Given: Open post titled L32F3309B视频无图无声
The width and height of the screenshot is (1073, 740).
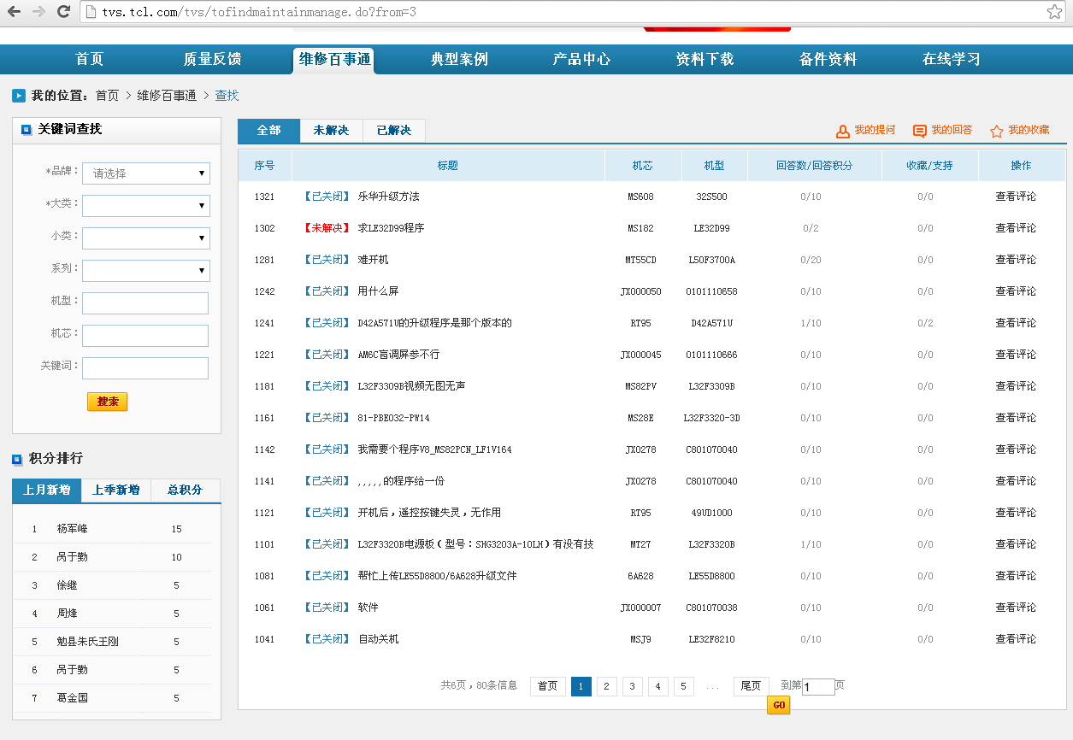Looking at the screenshot, I should [411, 386].
